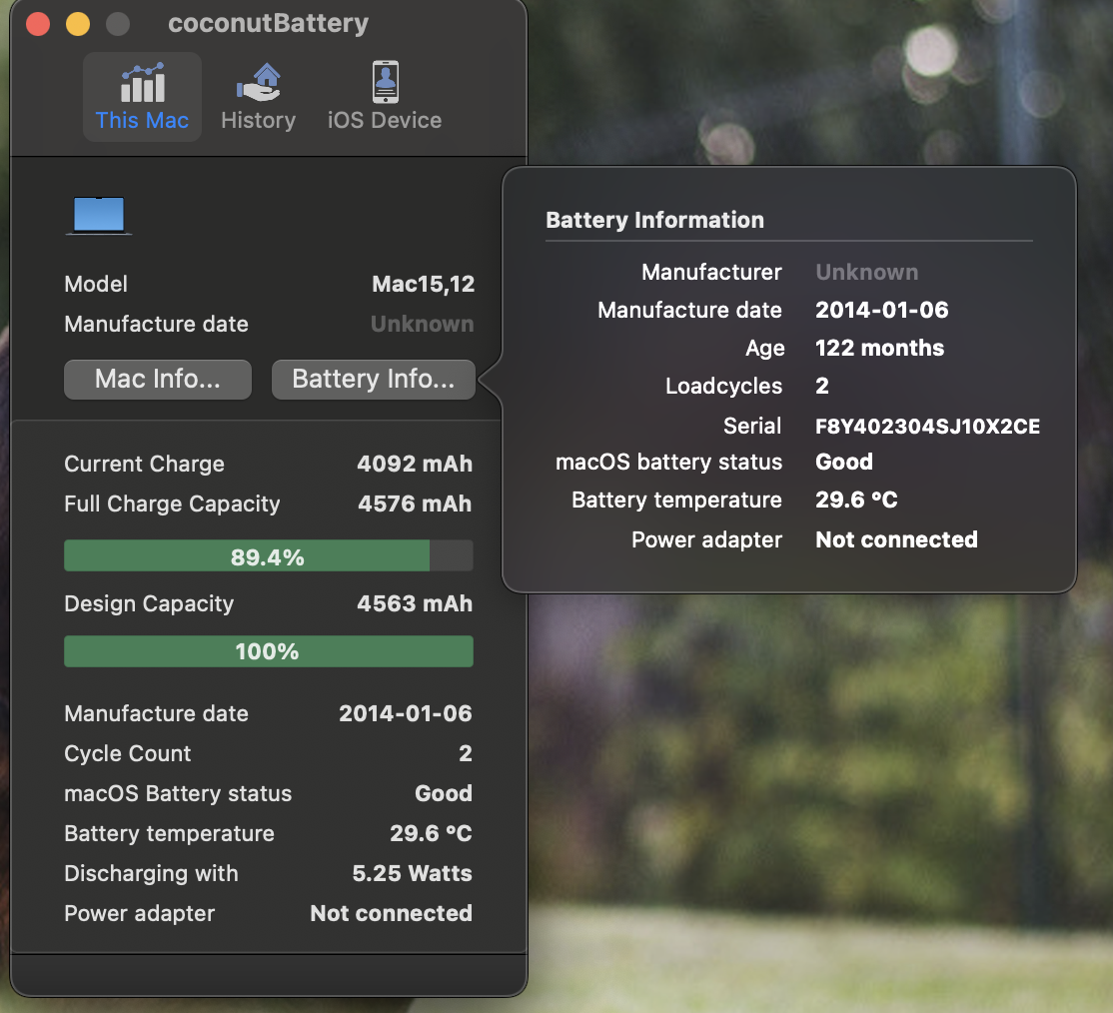Image resolution: width=1113 pixels, height=1013 pixels.
Task: Click Current Charge label
Action: coord(144,464)
